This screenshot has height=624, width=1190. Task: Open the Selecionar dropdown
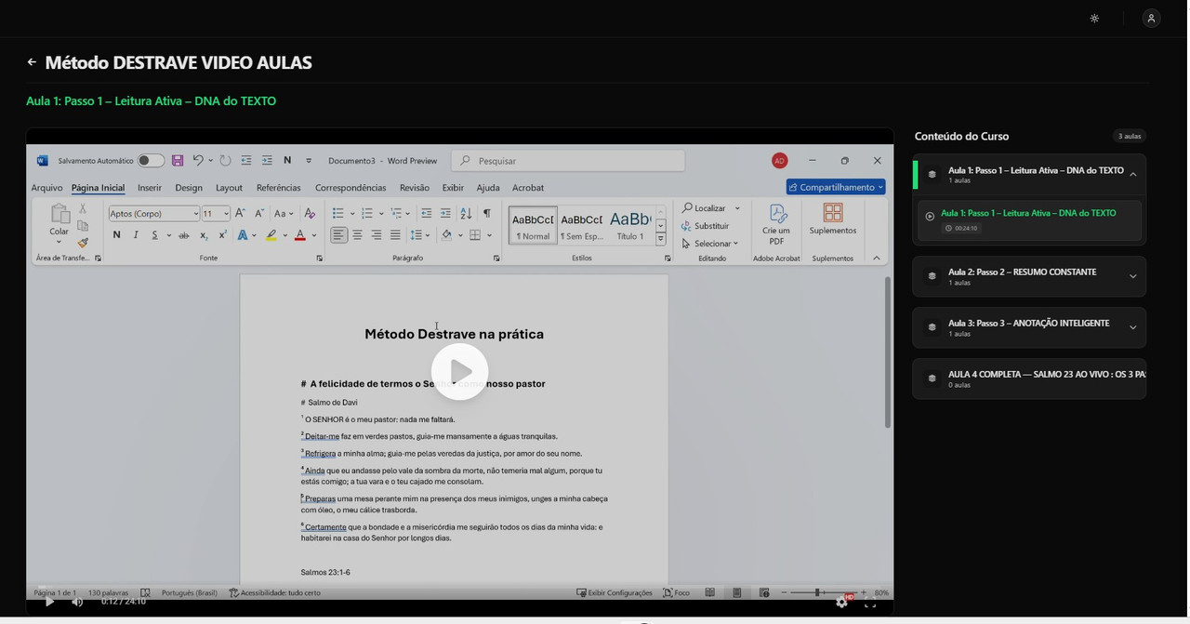[709, 244]
